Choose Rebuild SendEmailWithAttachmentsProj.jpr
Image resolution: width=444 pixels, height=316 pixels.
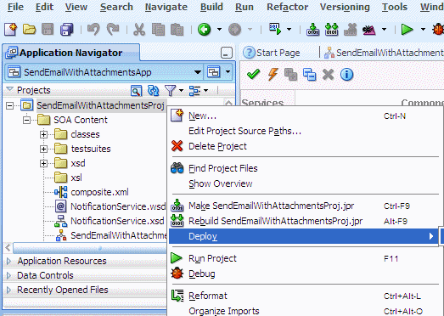click(304, 221)
